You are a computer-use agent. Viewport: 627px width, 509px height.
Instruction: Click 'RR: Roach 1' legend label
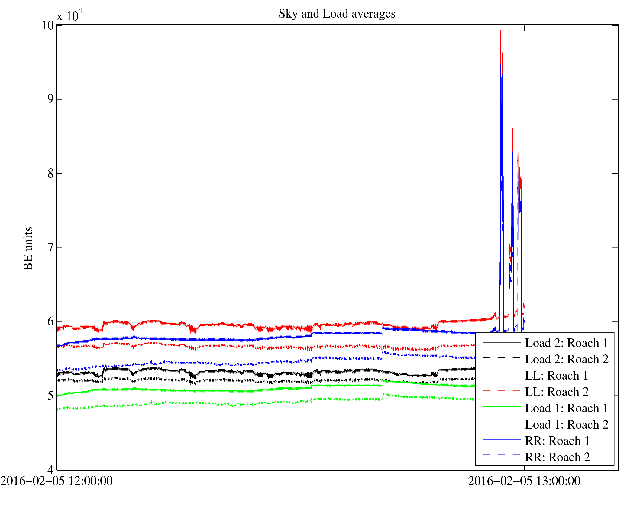557,441
